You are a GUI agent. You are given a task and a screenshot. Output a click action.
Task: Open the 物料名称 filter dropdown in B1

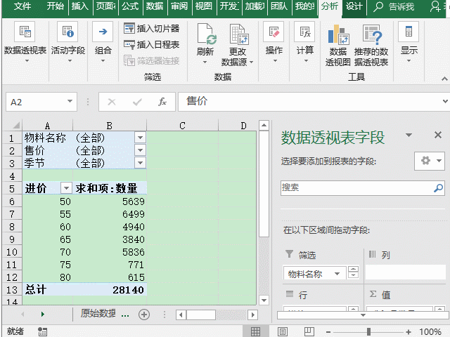coord(140,138)
